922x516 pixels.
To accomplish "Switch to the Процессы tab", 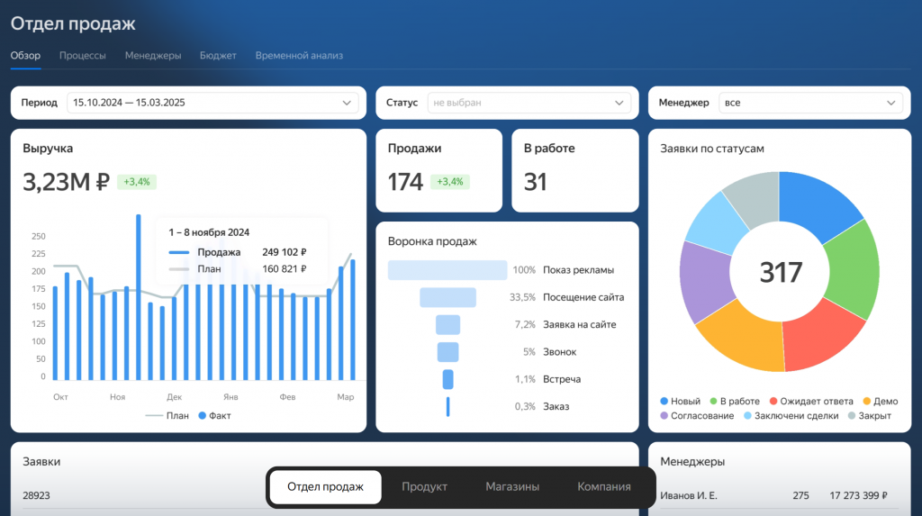I will coord(82,55).
